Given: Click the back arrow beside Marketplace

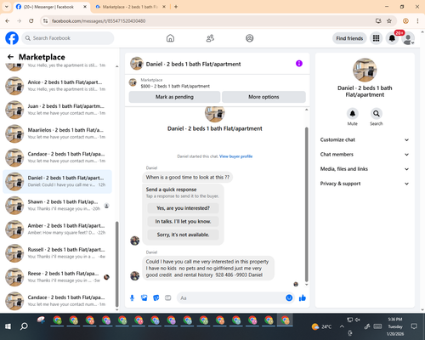Looking at the screenshot, I should [10, 57].
